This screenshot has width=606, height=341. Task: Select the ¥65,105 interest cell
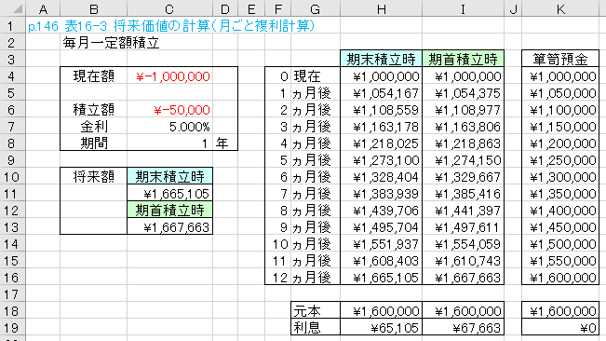click(x=381, y=327)
